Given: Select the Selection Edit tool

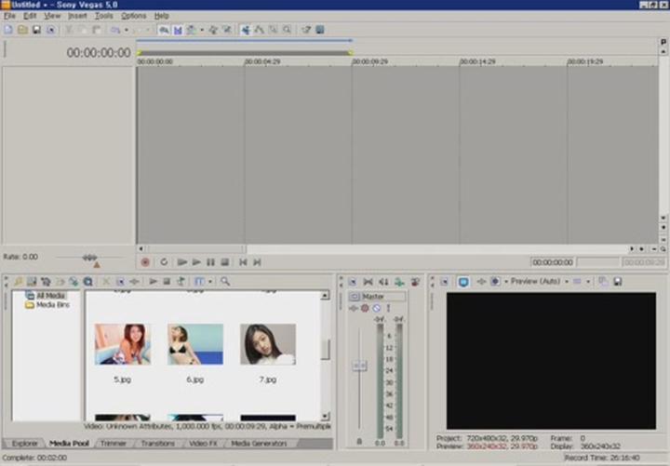Looking at the screenshot, I should 273,30.
